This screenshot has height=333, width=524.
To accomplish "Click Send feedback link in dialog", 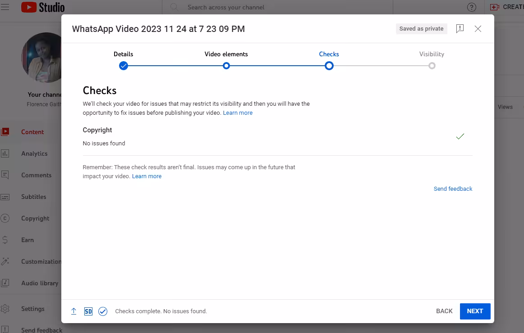I will (453, 189).
